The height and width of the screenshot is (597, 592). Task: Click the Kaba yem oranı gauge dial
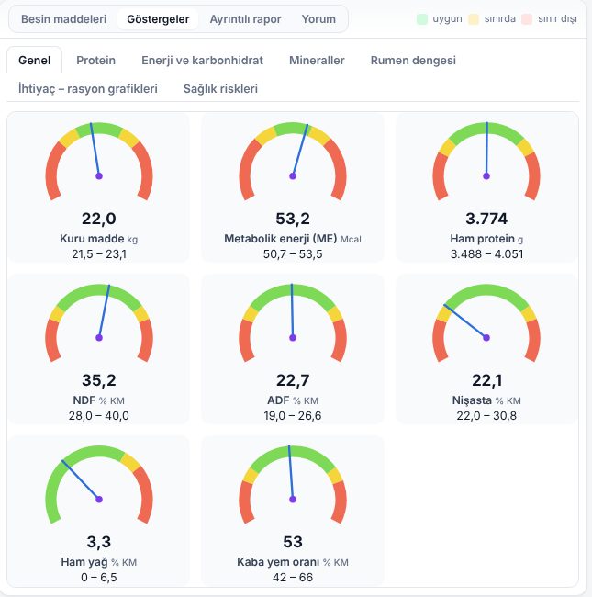coord(293,484)
